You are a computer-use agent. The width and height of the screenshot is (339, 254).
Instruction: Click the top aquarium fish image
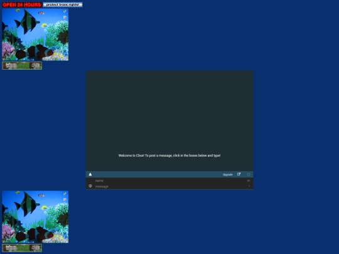coord(35,34)
